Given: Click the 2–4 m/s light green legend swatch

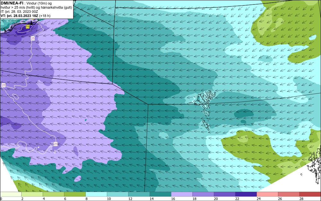Looking at the screenshot, I should (x=32, y=194).
